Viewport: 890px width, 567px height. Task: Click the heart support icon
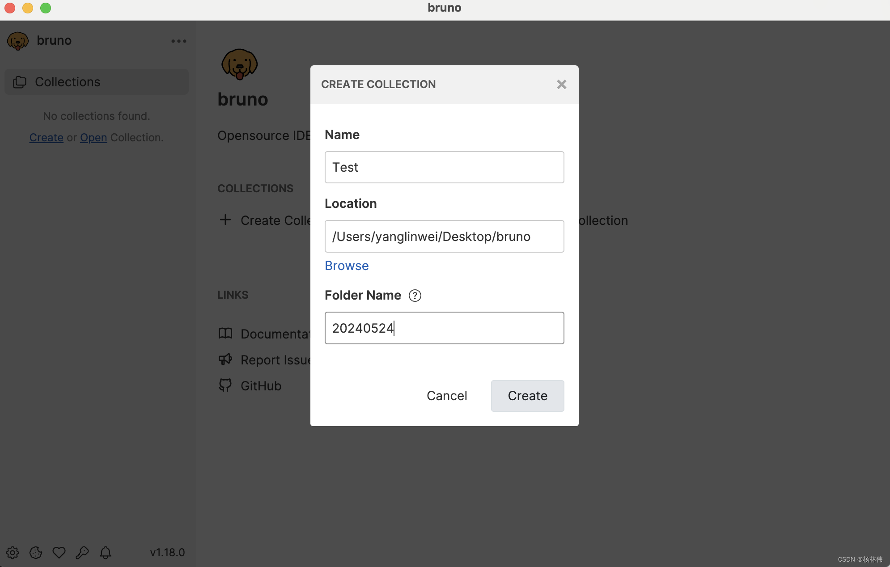(59, 553)
